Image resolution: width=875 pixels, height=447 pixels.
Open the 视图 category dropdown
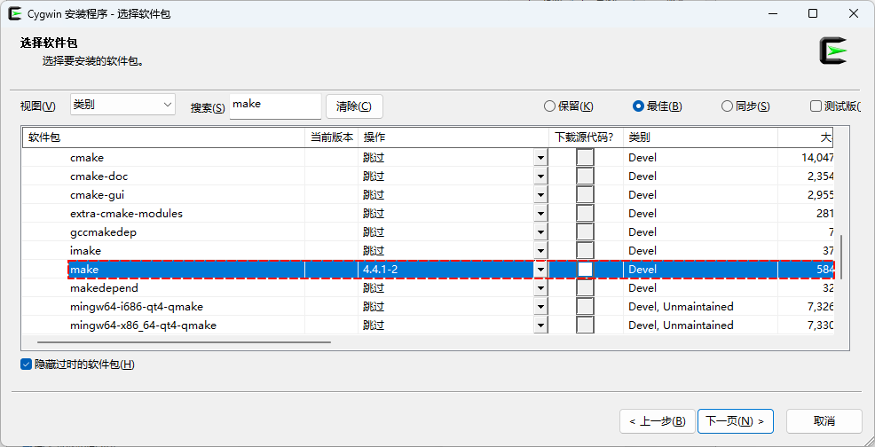pyautogui.click(x=122, y=105)
